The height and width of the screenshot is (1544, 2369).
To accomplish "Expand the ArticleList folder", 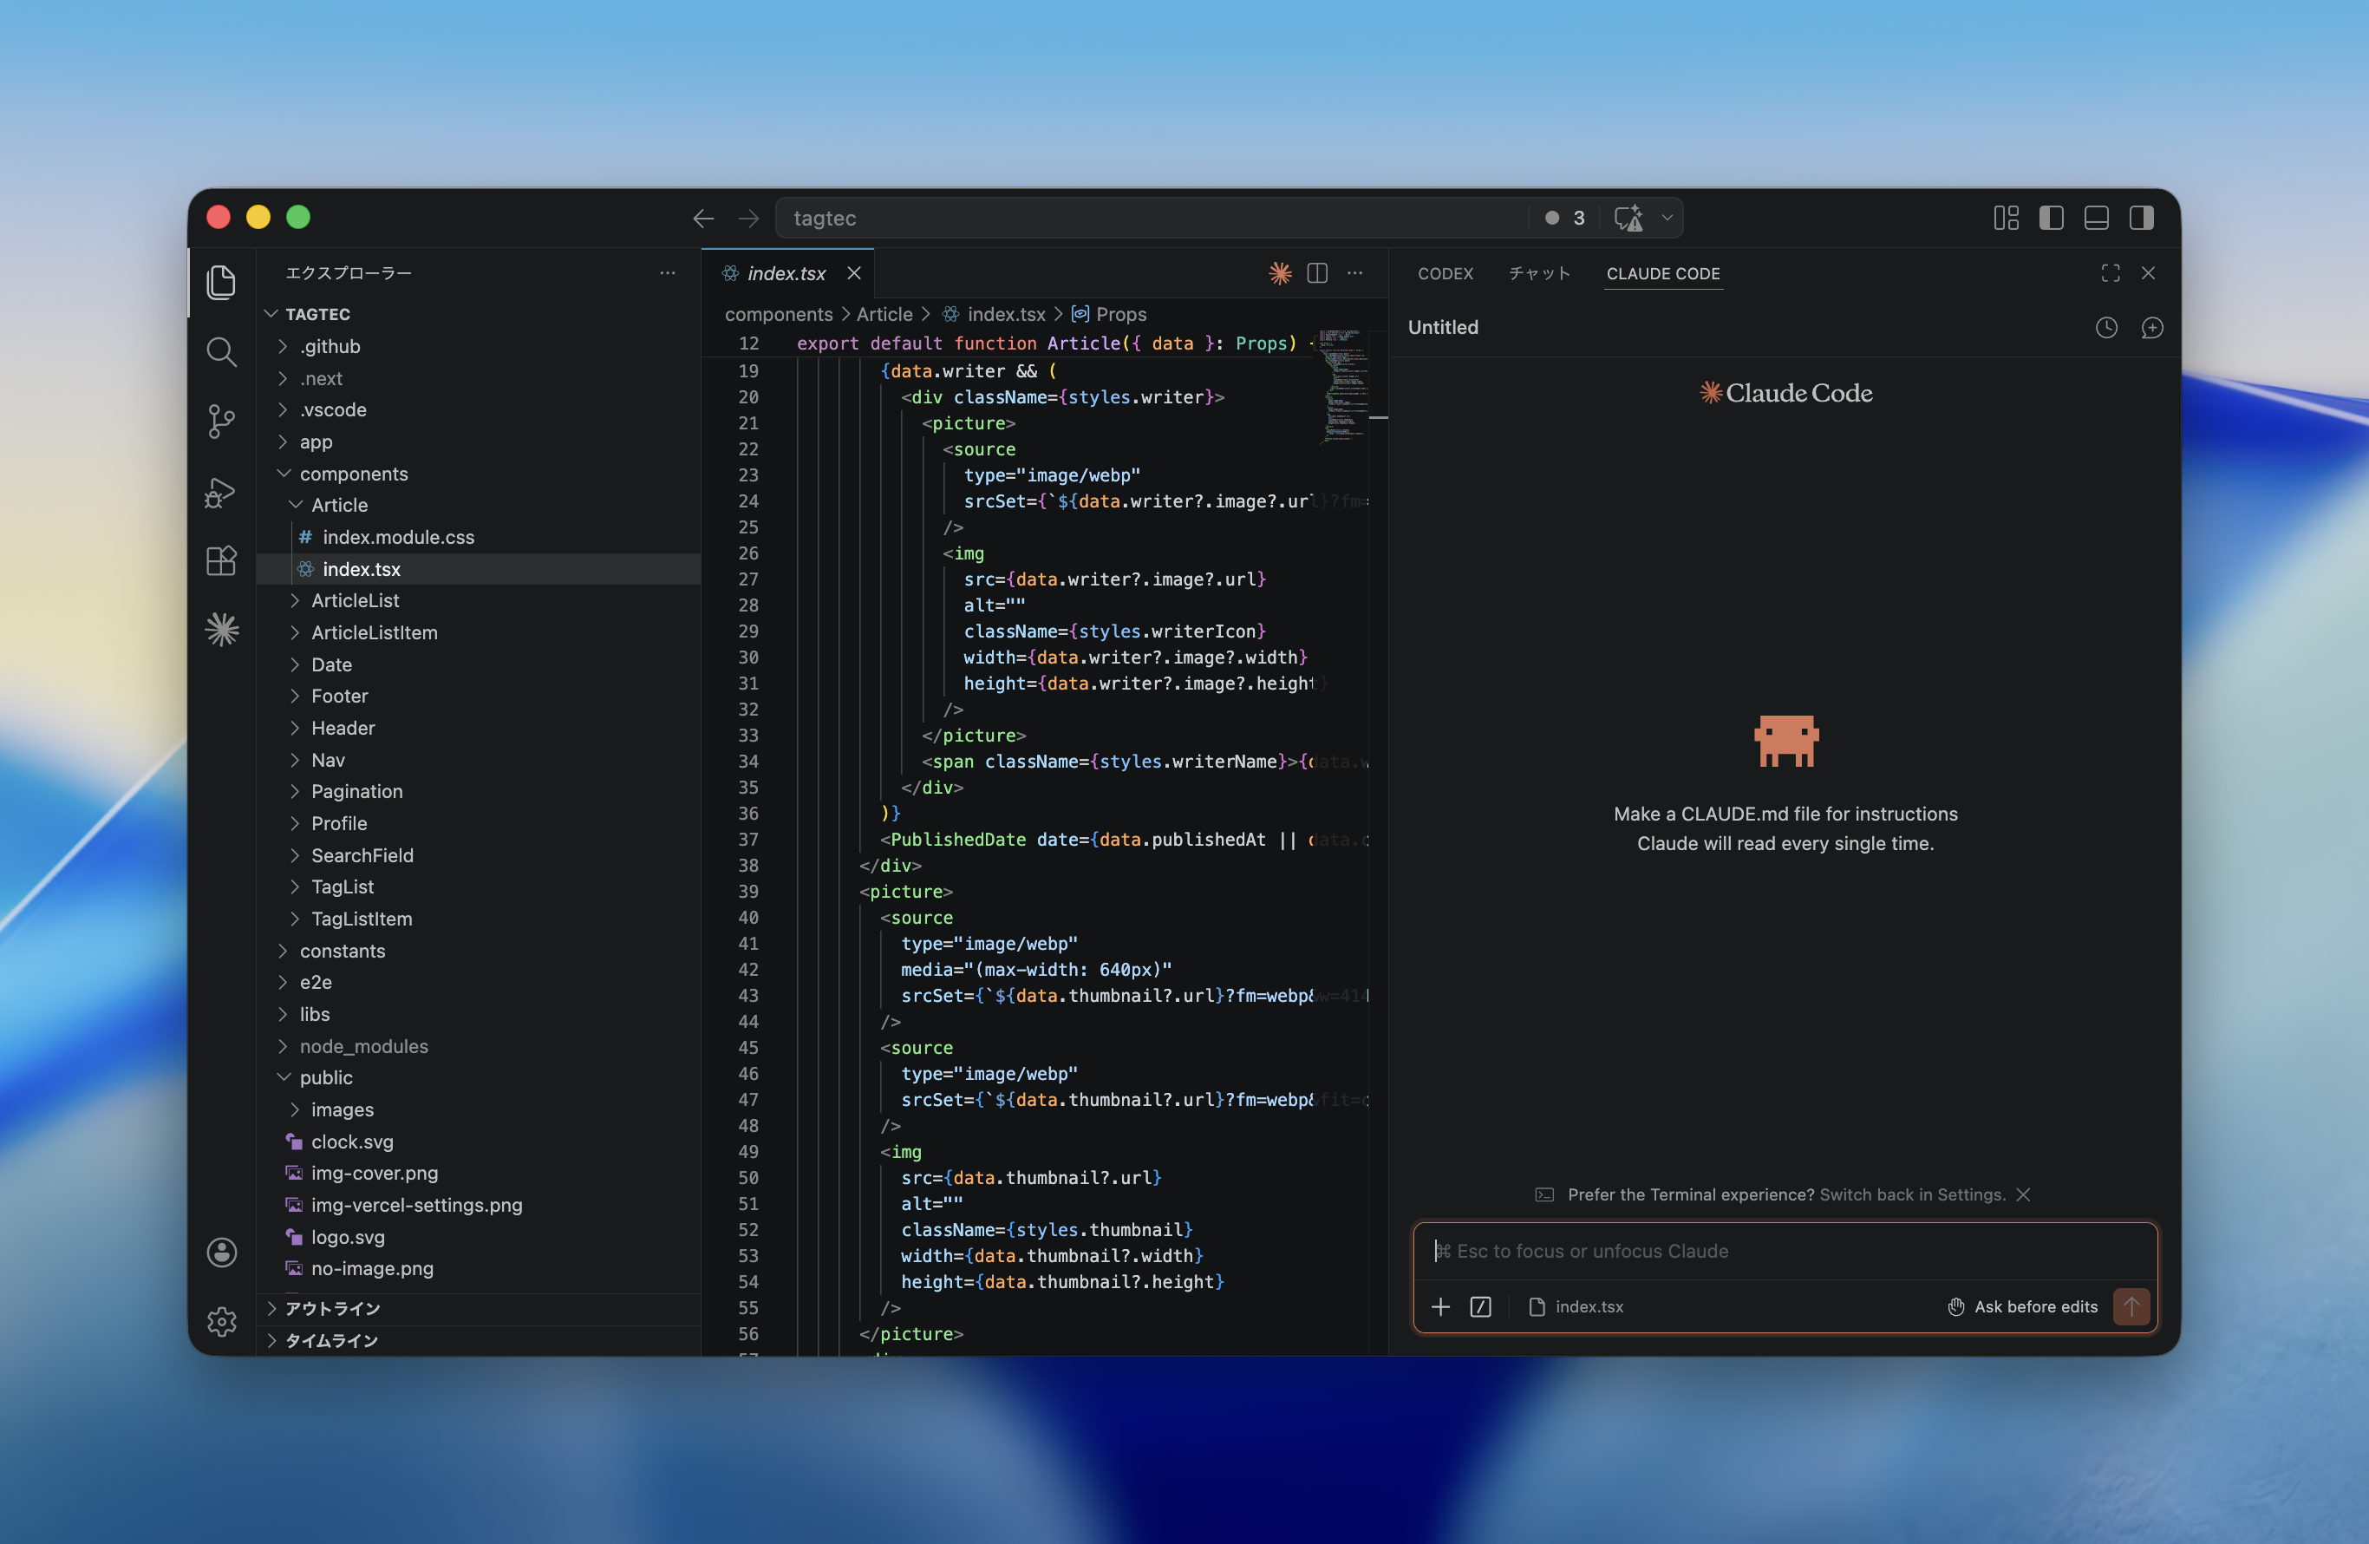I will point(355,600).
